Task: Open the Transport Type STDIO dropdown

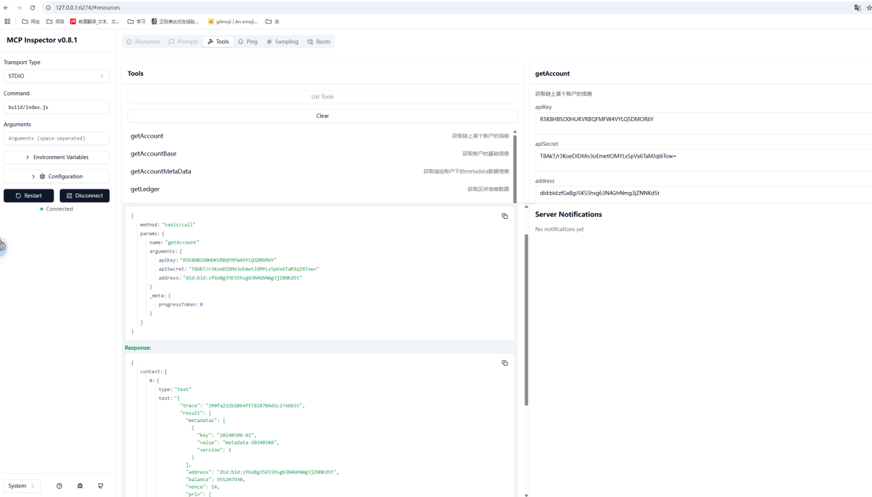Action: (56, 76)
